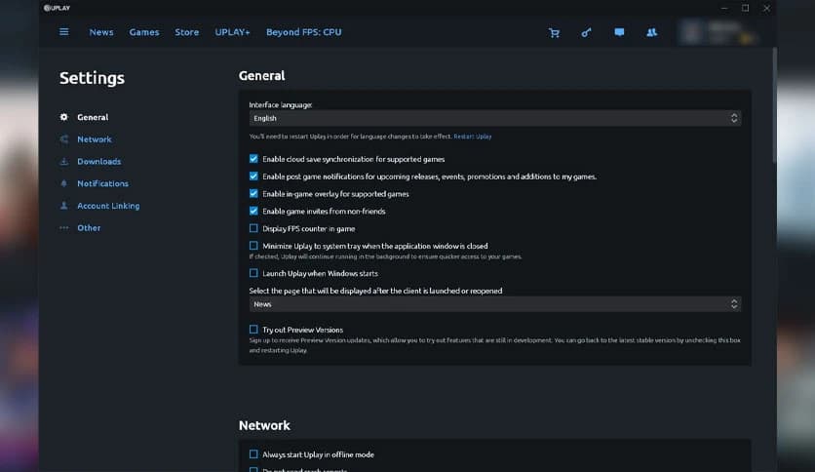Open Beyond FPS: CPU tab

point(304,32)
